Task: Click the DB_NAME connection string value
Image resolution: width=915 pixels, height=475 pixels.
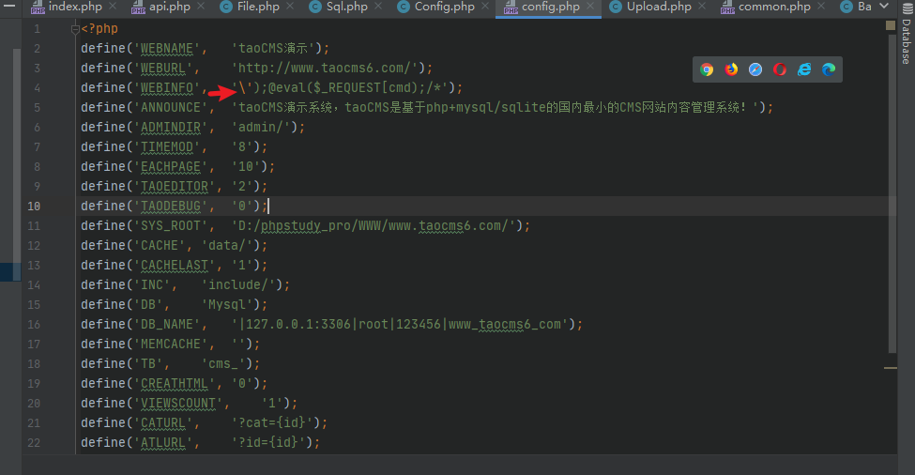Action: [x=400, y=325]
